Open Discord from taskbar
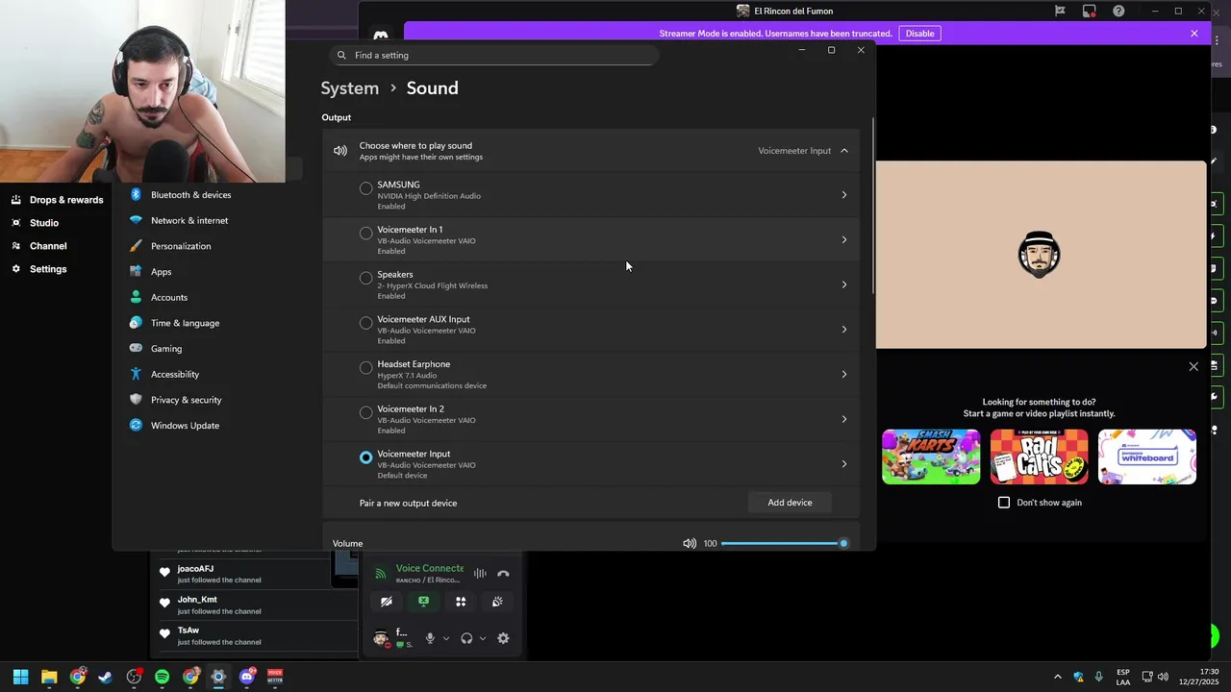Image resolution: width=1231 pixels, height=692 pixels. (246, 677)
